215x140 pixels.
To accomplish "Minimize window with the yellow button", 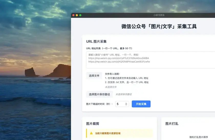I will [77, 15].
